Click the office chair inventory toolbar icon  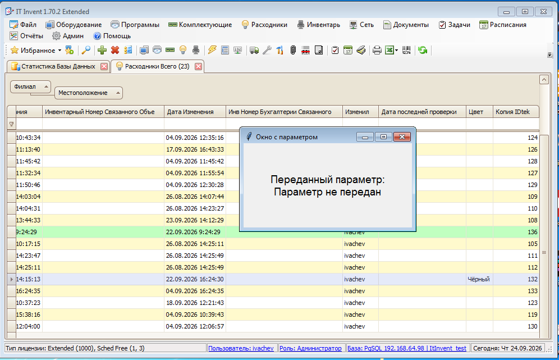click(x=196, y=51)
